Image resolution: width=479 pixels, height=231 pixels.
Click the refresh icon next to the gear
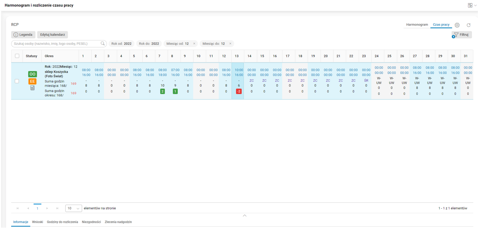coord(469,25)
